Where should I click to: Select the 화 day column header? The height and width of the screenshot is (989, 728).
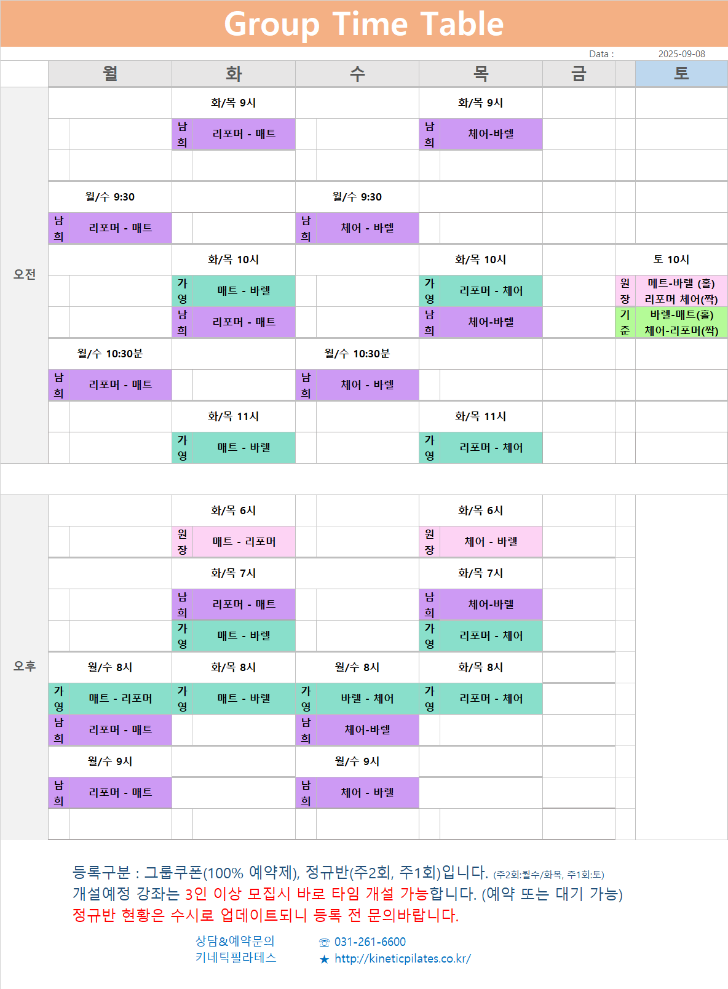[234, 74]
